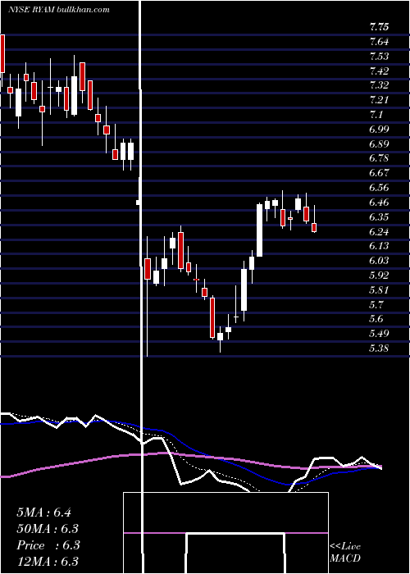The image size is (410, 574).
Task: Click the 5.6 price axis label
Action: click(376, 319)
